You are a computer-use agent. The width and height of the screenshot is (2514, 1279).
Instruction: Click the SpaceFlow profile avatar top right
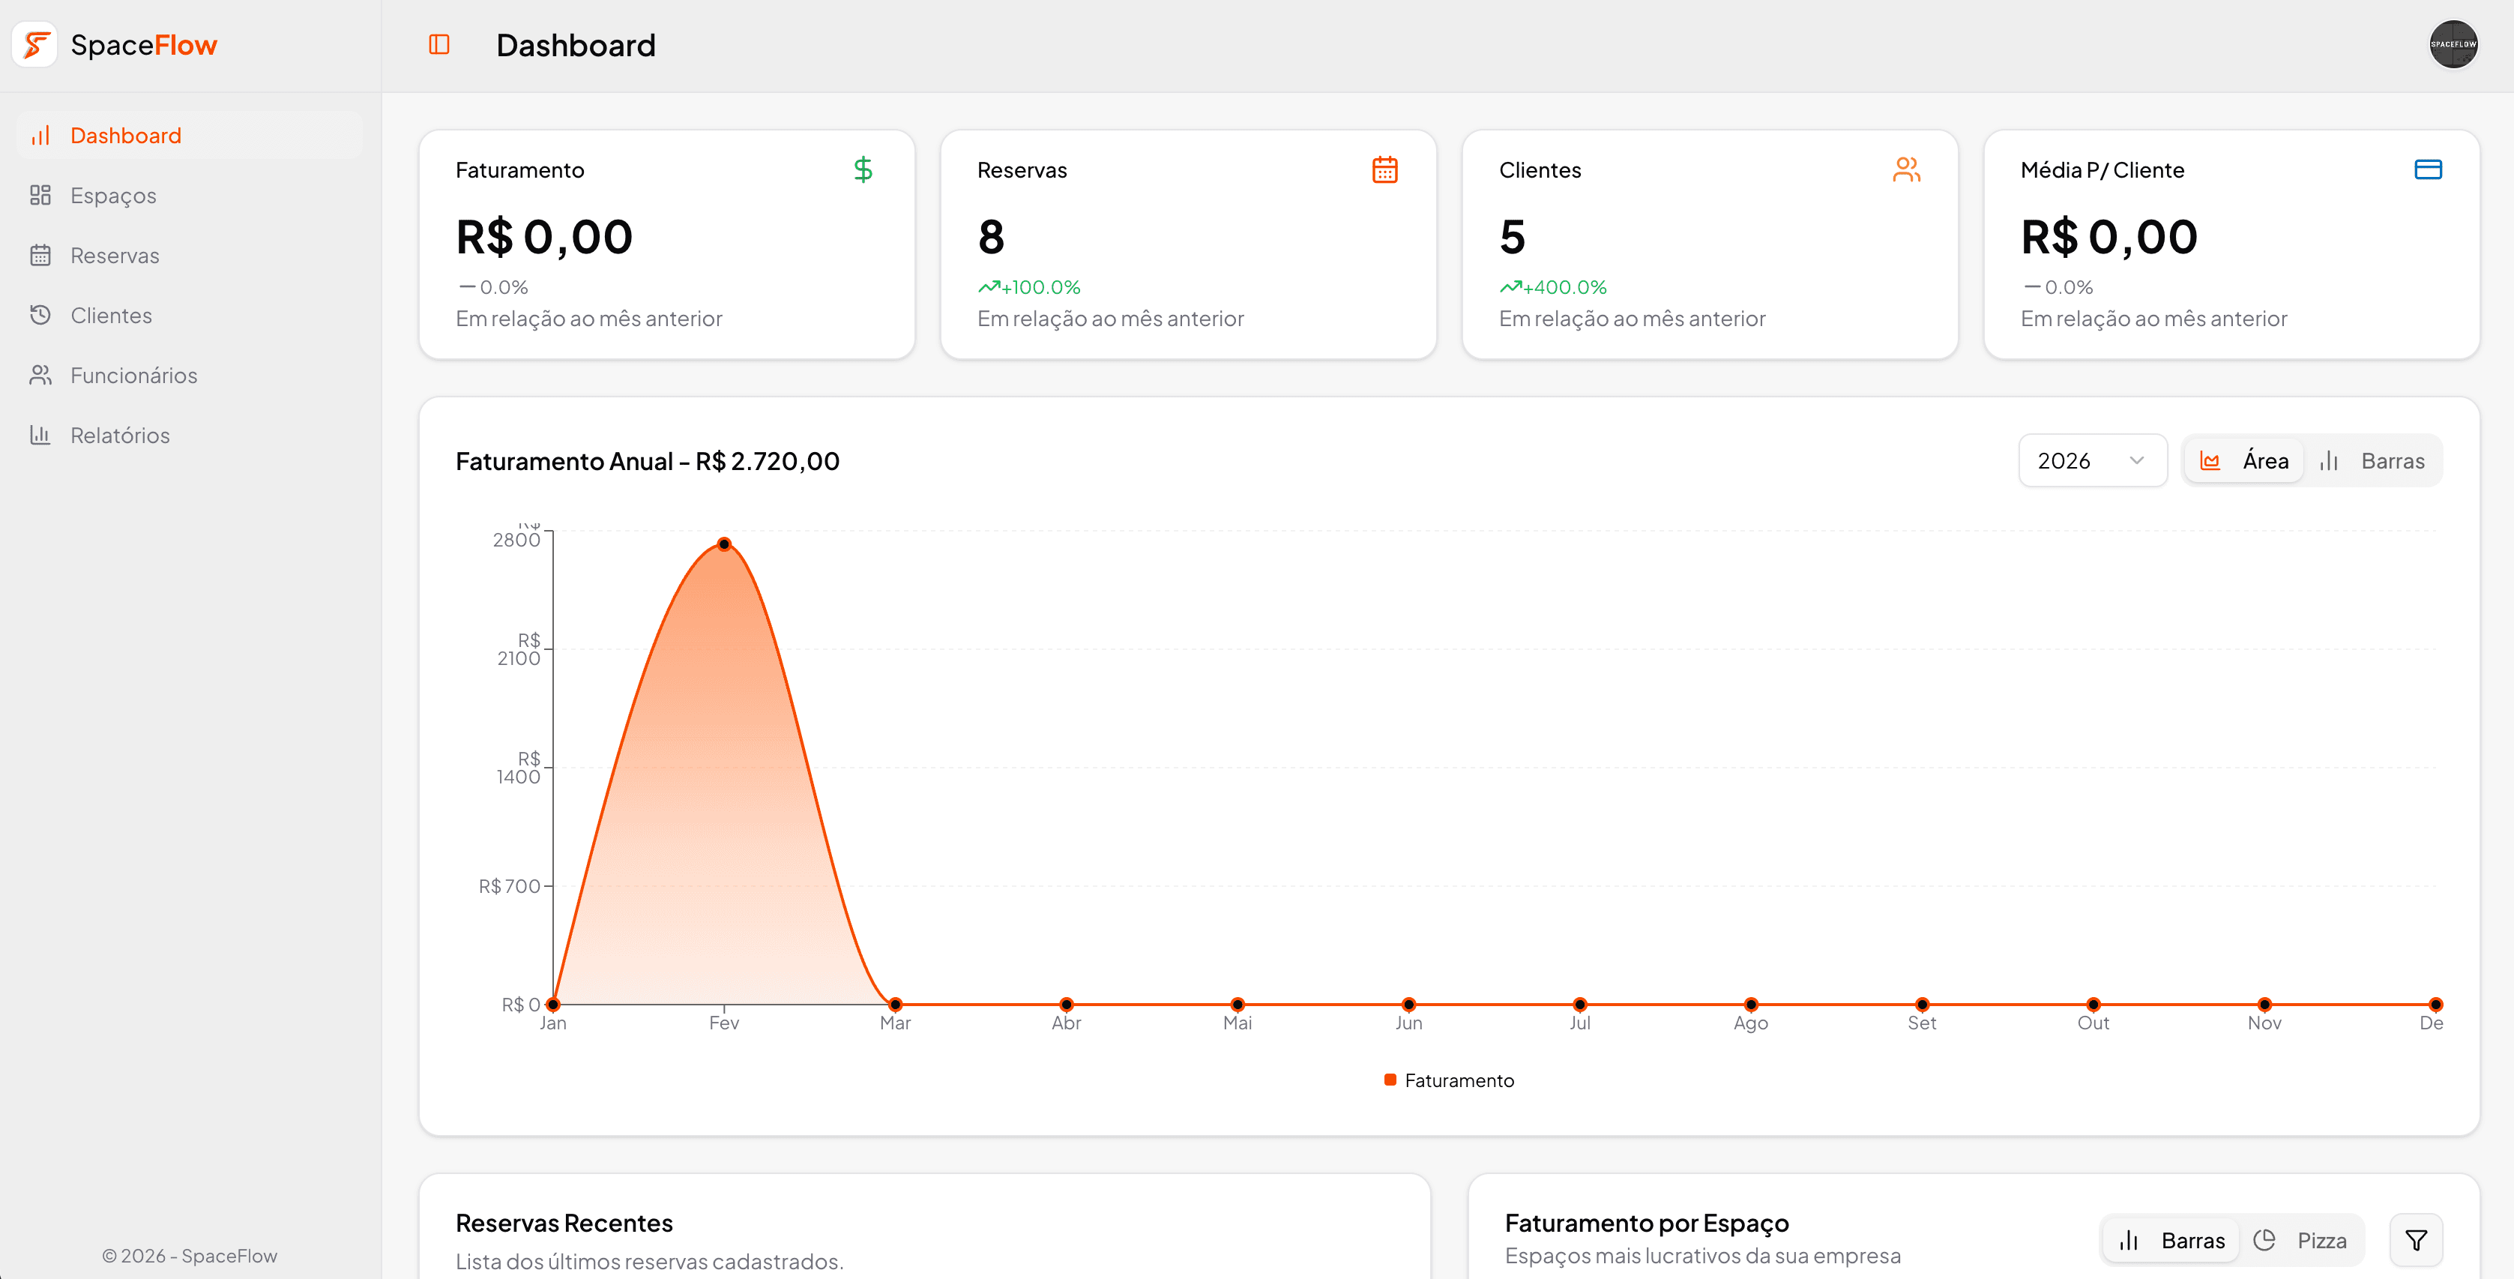[x=2453, y=44]
